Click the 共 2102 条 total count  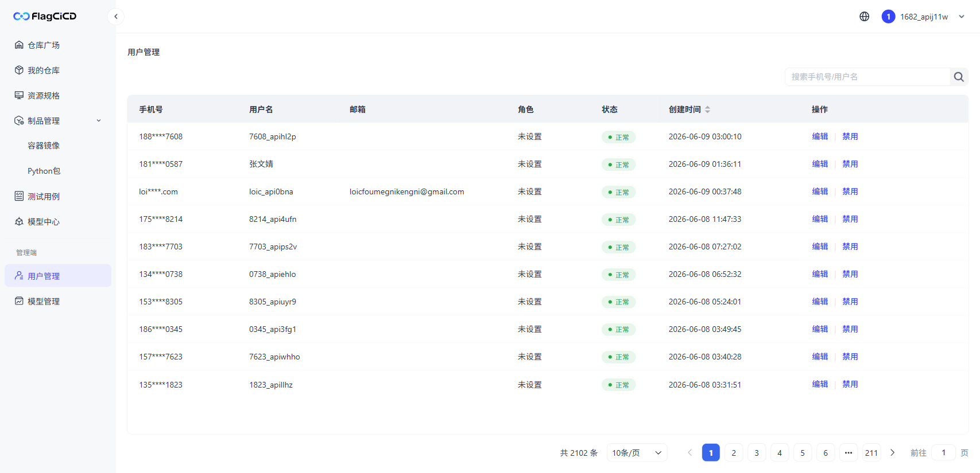pyautogui.click(x=579, y=453)
